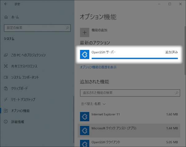Click the オプション機能 sidebar icon
The height and width of the screenshot is (147, 186).
pos(6,111)
